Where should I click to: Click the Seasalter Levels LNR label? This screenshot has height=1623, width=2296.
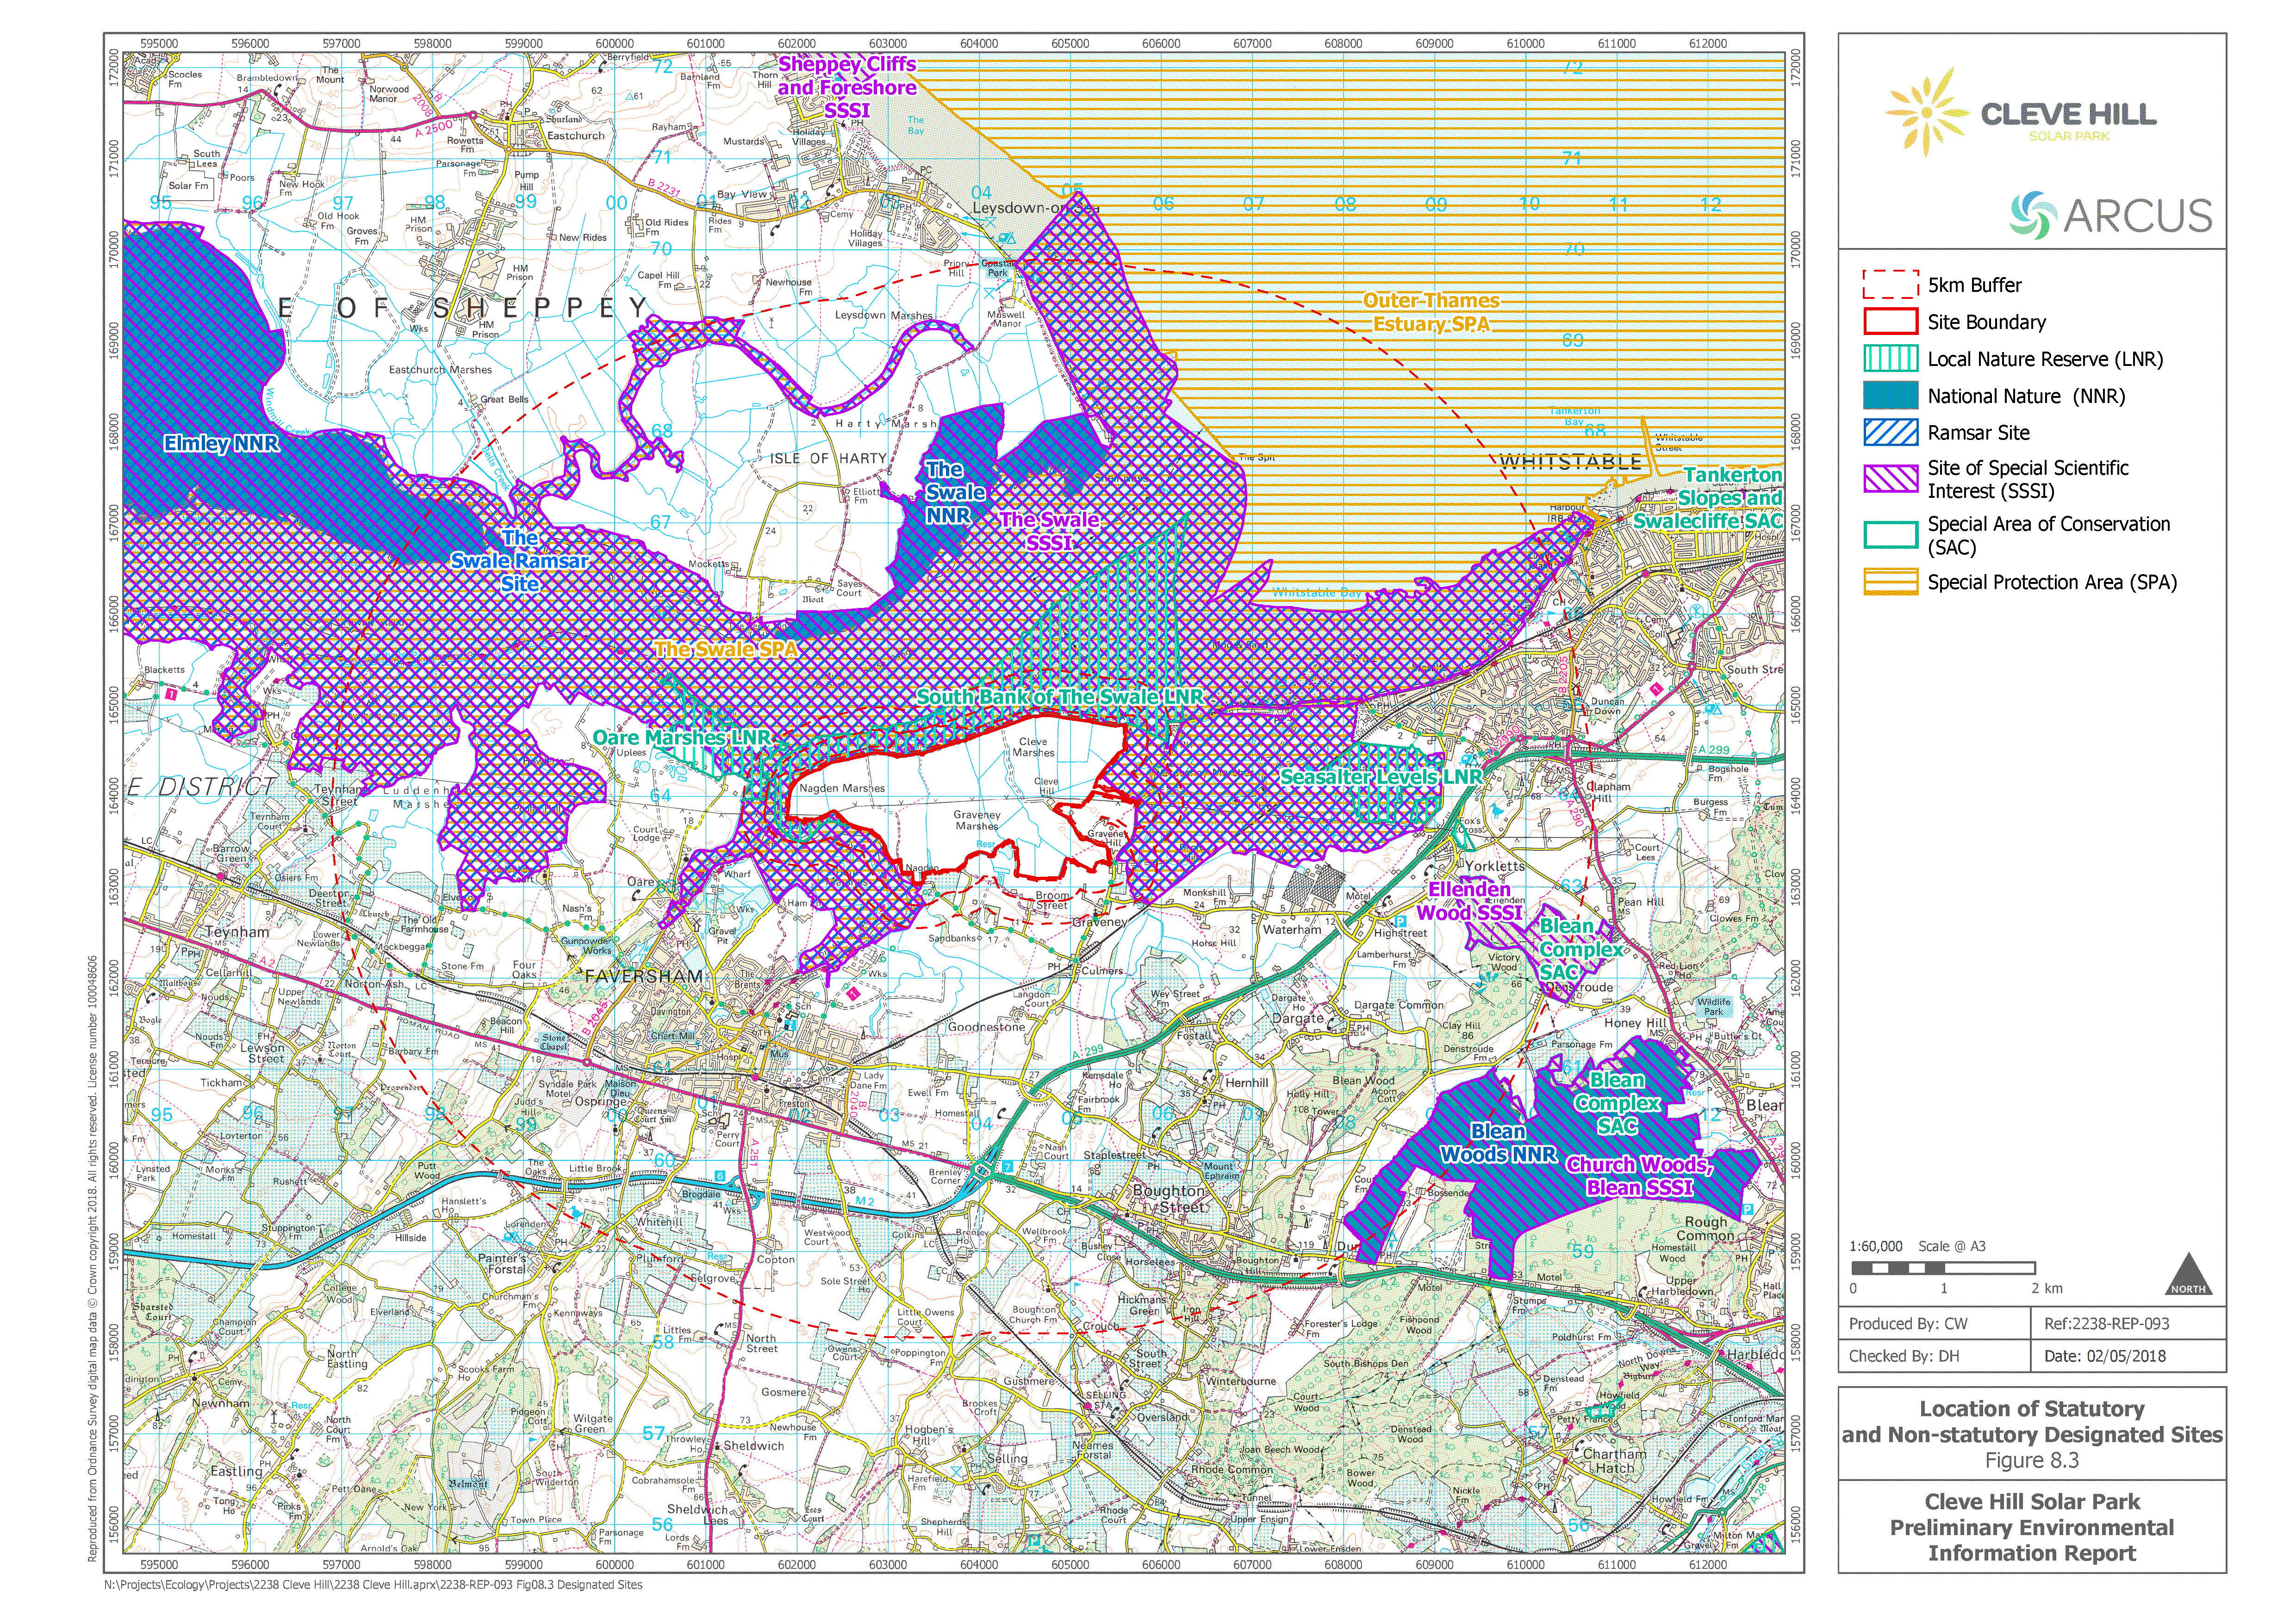click(1381, 778)
